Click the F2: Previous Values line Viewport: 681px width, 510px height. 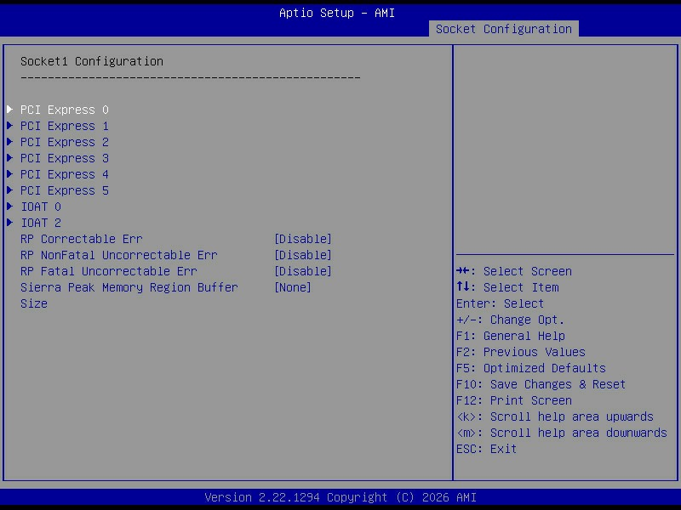521,352
